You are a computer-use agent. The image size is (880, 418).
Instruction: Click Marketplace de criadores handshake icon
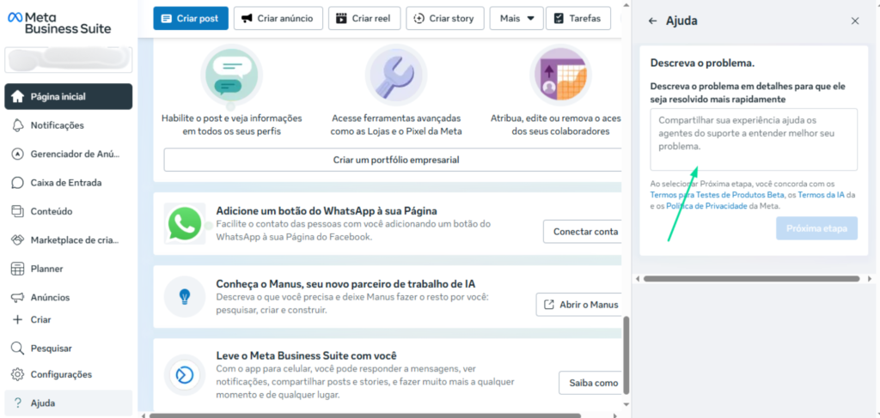(17, 239)
